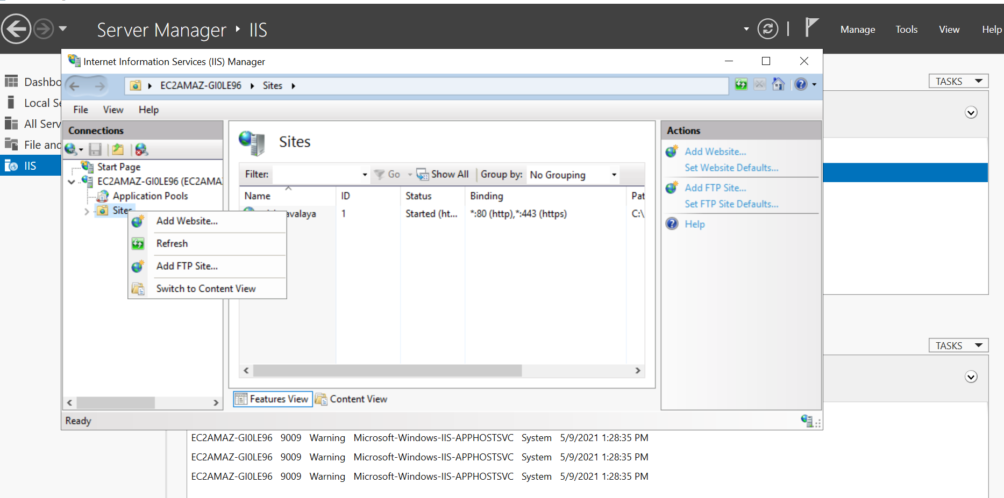This screenshot has height=498, width=1004.
Task: Click the Delete Connection icon in Connections toolbar
Action: pyautogui.click(x=141, y=149)
